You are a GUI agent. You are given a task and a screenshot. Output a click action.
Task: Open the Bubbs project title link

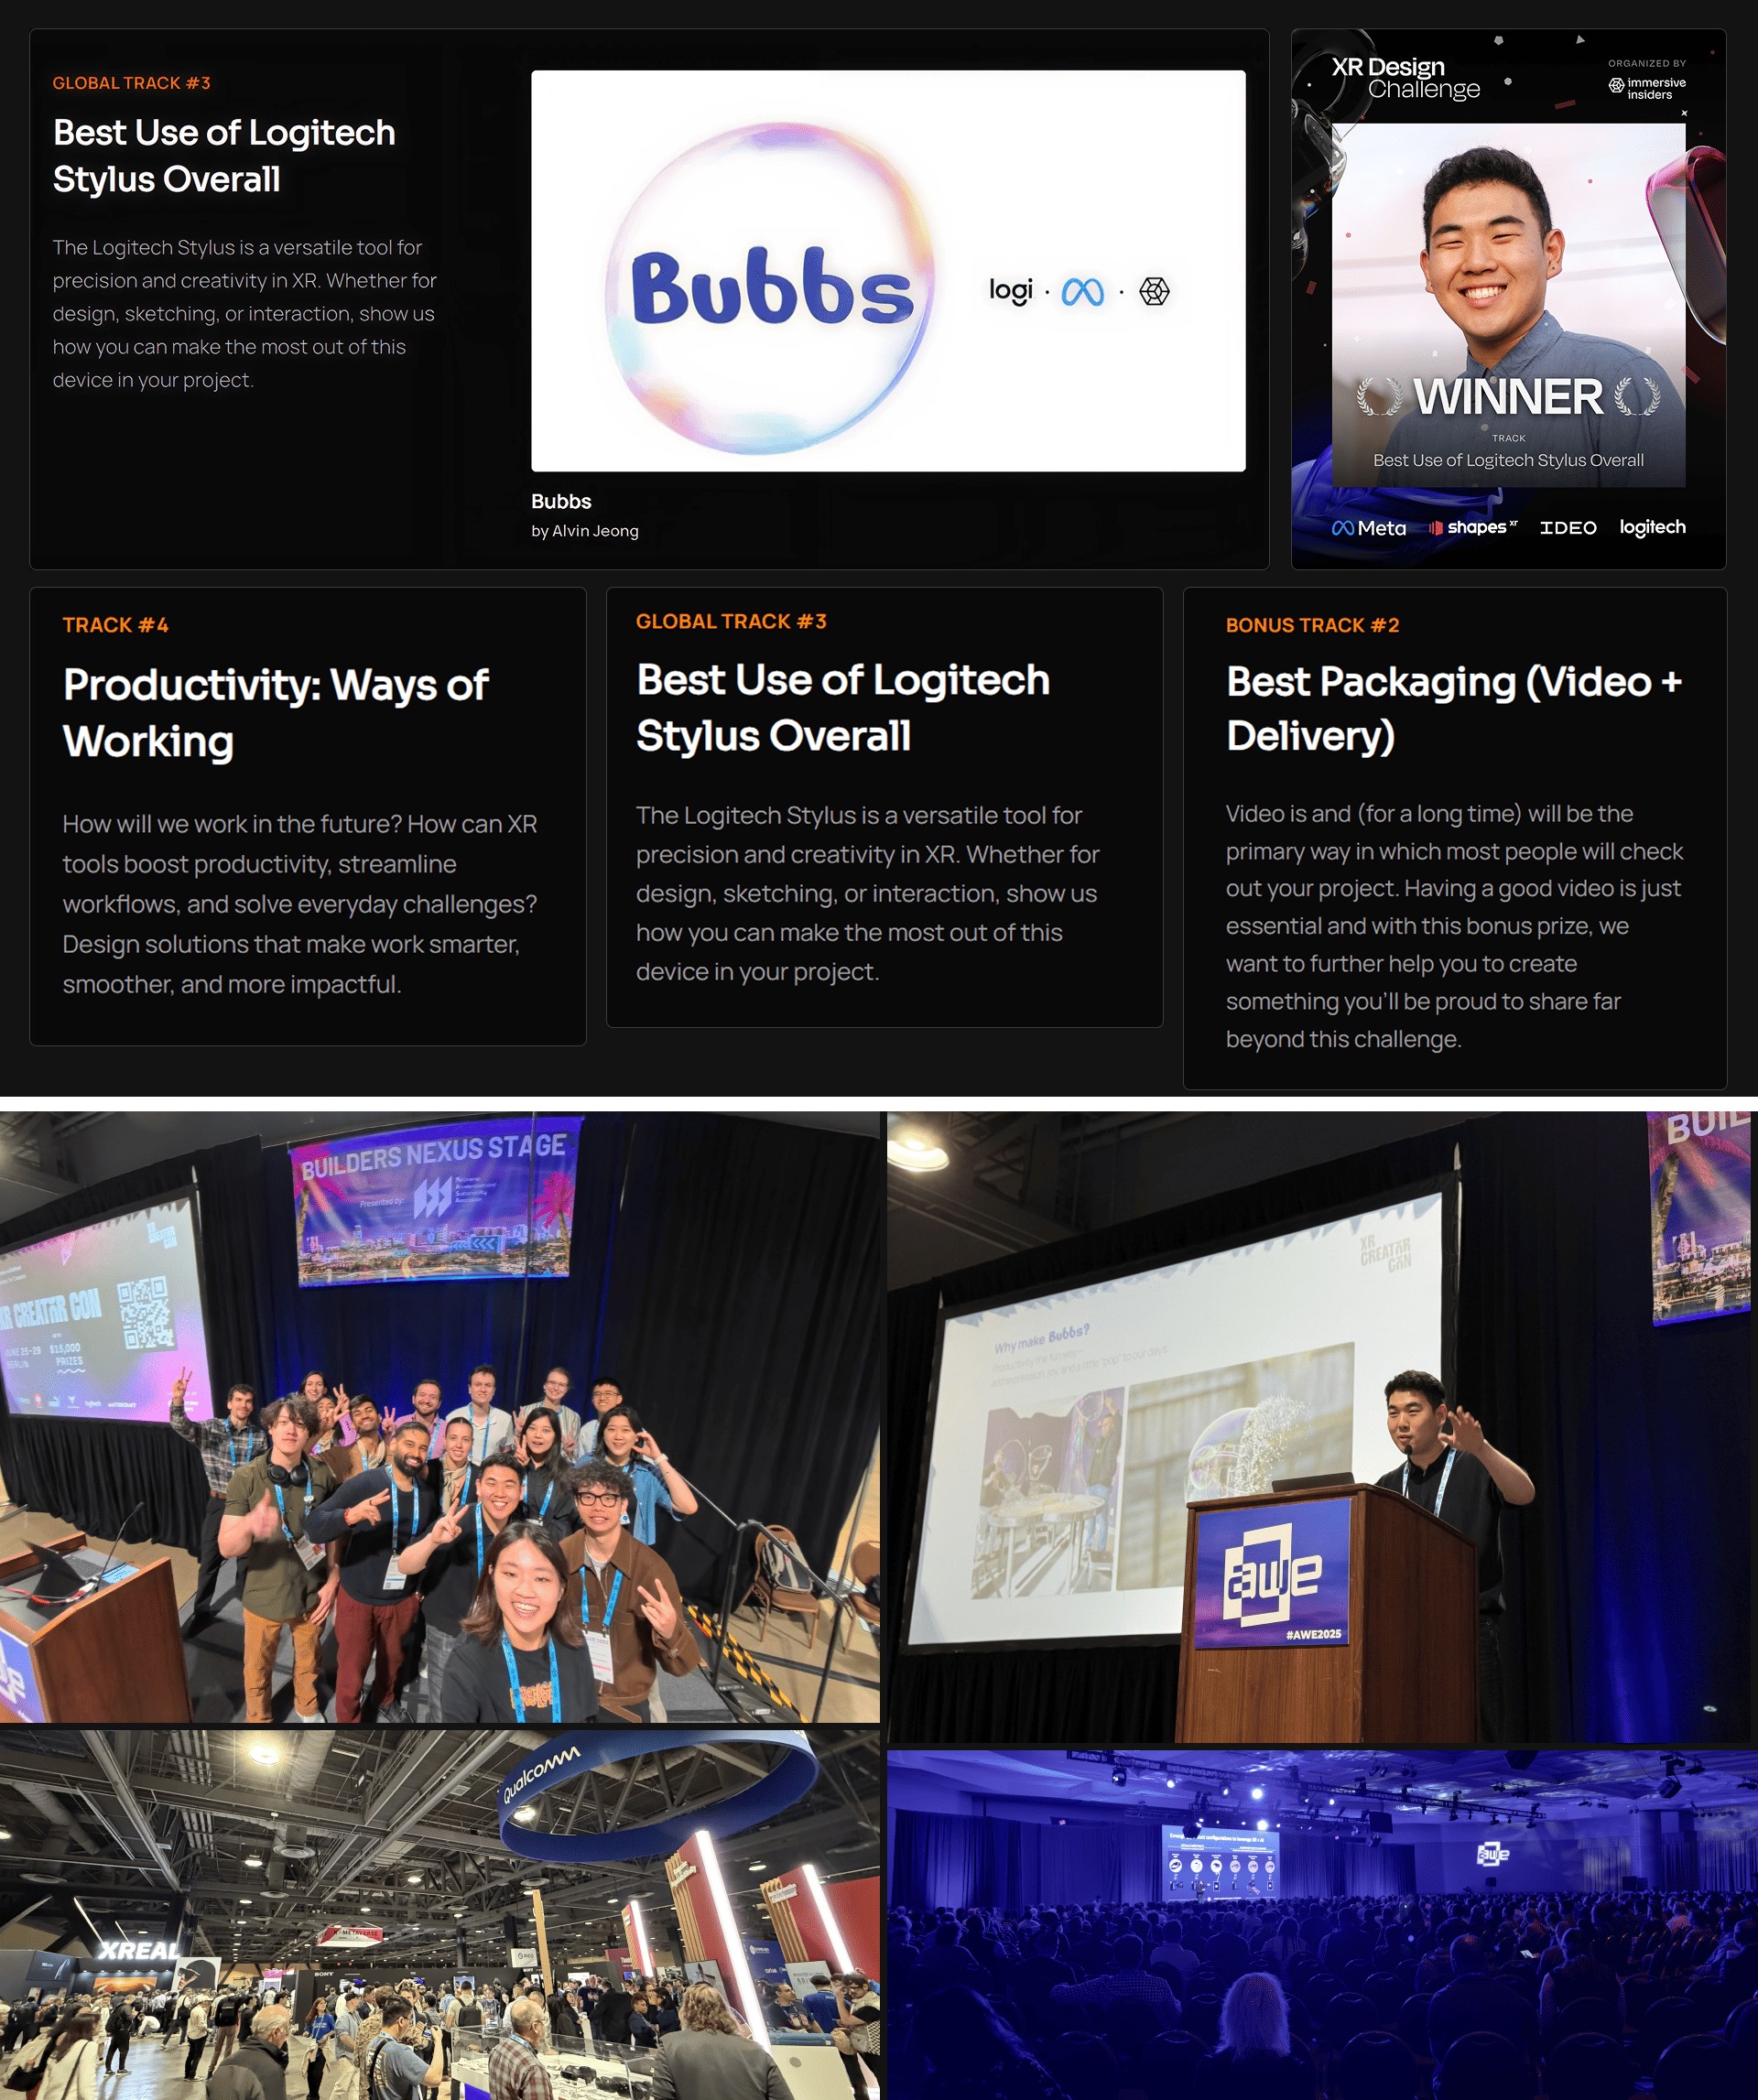point(561,501)
